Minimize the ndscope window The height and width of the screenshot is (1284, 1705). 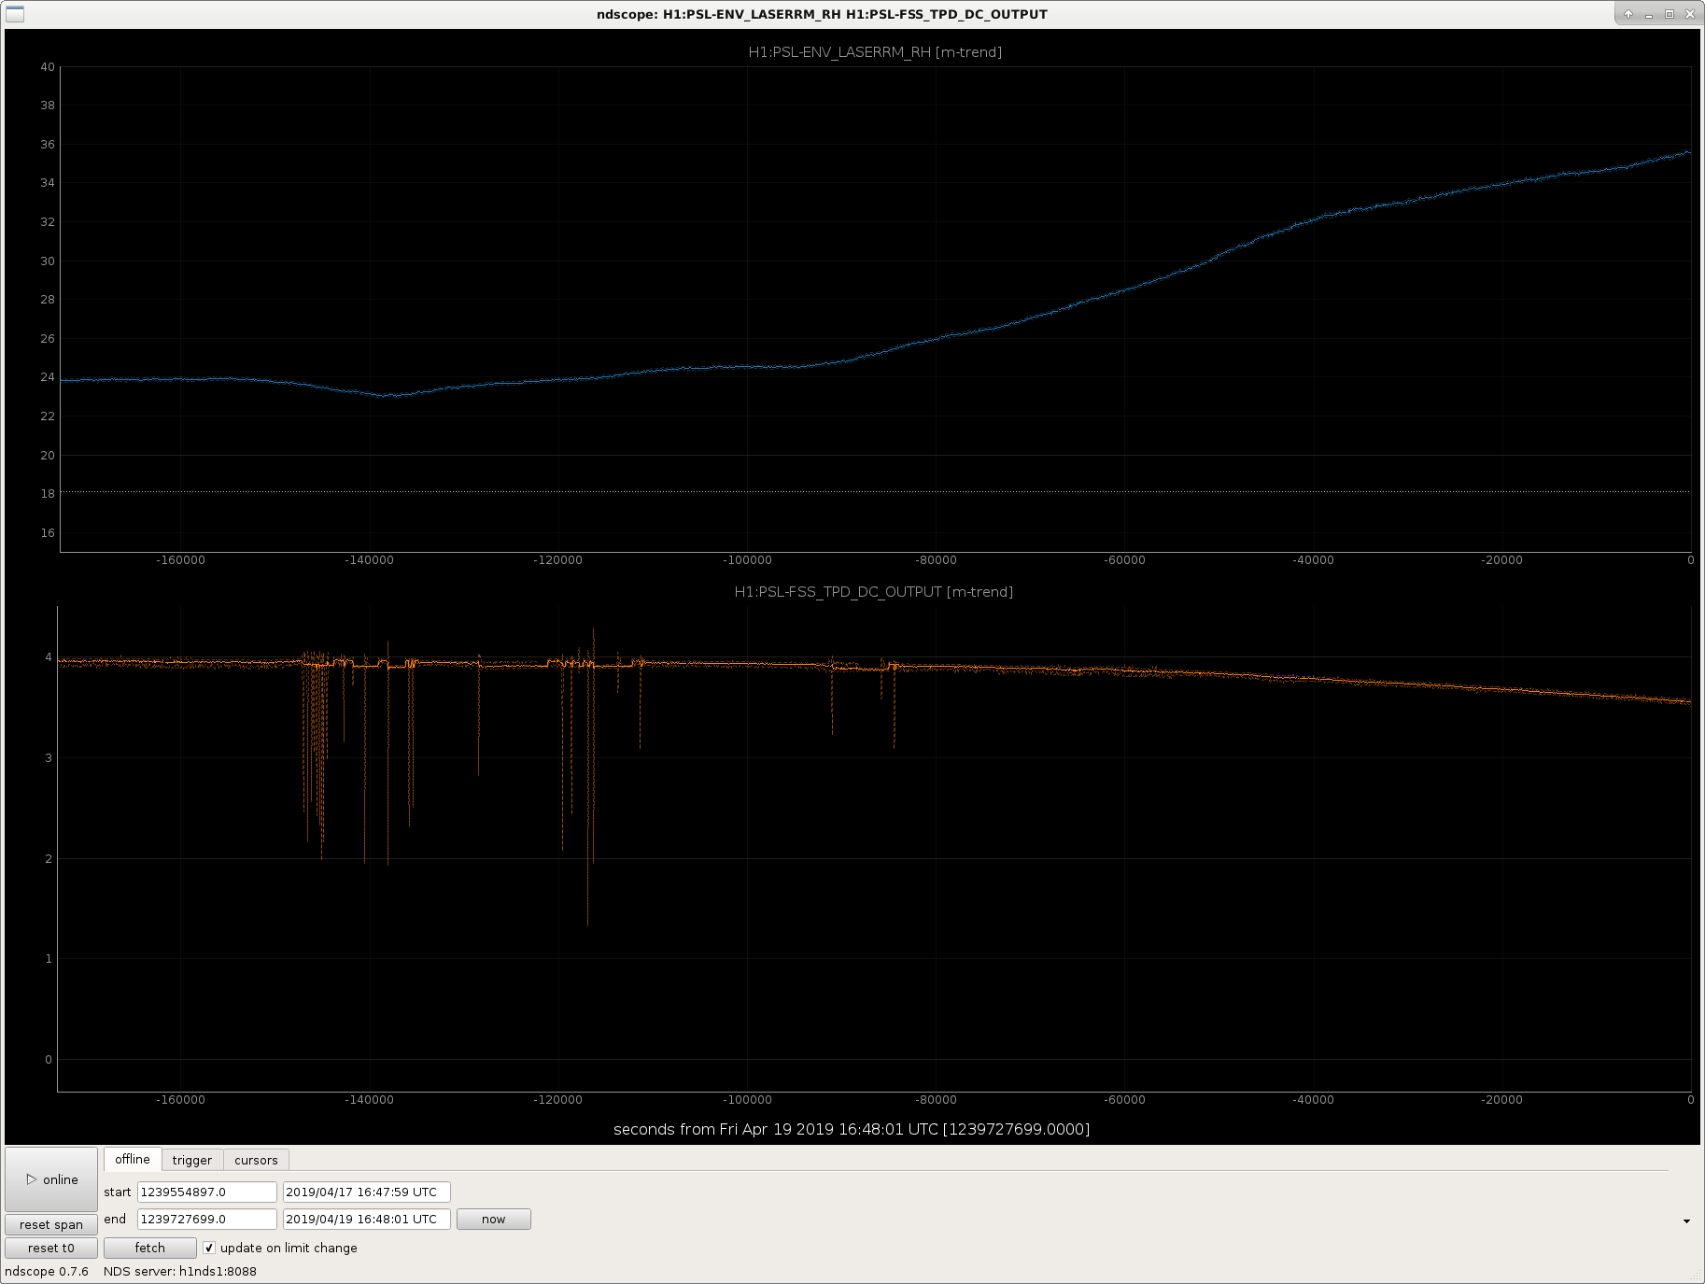tap(1649, 14)
